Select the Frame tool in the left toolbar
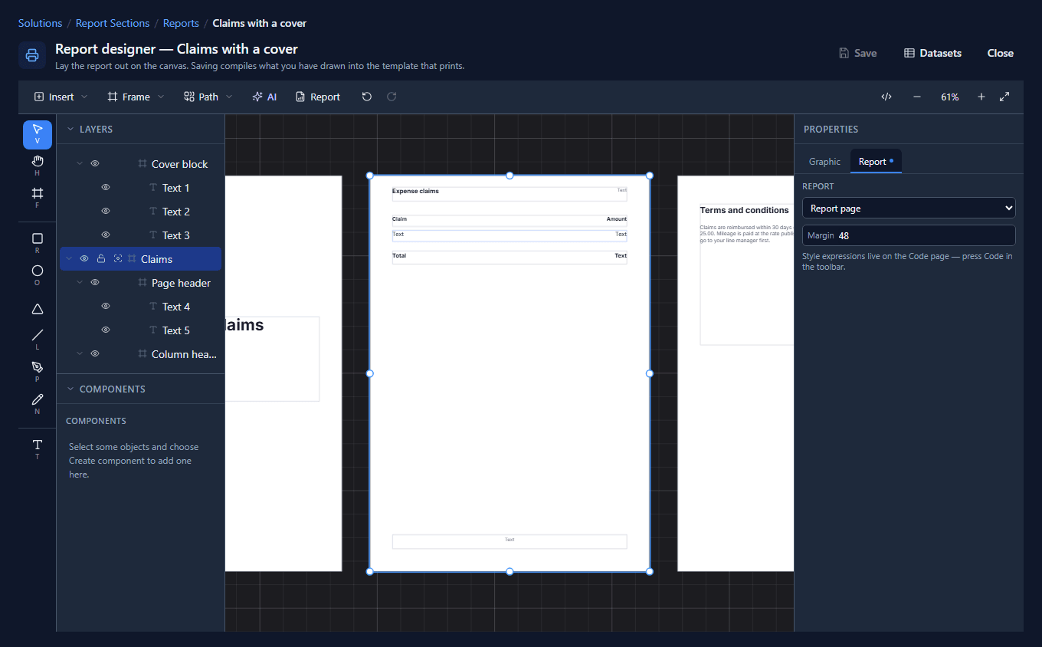 pyautogui.click(x=38, y=198)
